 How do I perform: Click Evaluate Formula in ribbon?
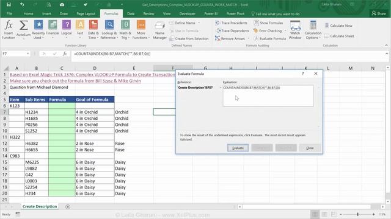point(270,39)
